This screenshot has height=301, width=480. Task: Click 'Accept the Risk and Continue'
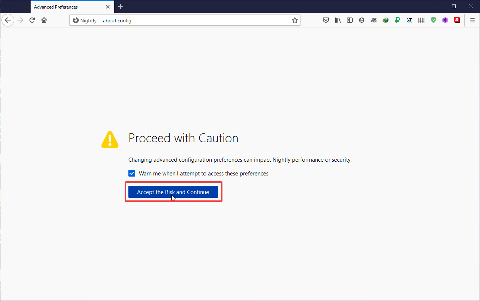[x=173, y=192]
